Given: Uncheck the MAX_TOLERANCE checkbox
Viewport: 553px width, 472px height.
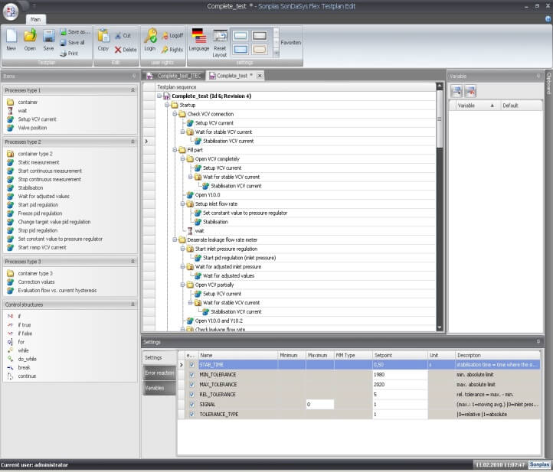Looking at the screenshot, I should tap(191, 384).
